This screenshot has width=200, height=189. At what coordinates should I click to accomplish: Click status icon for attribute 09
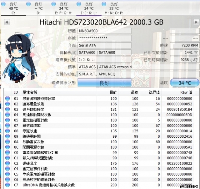pos(7,136)
